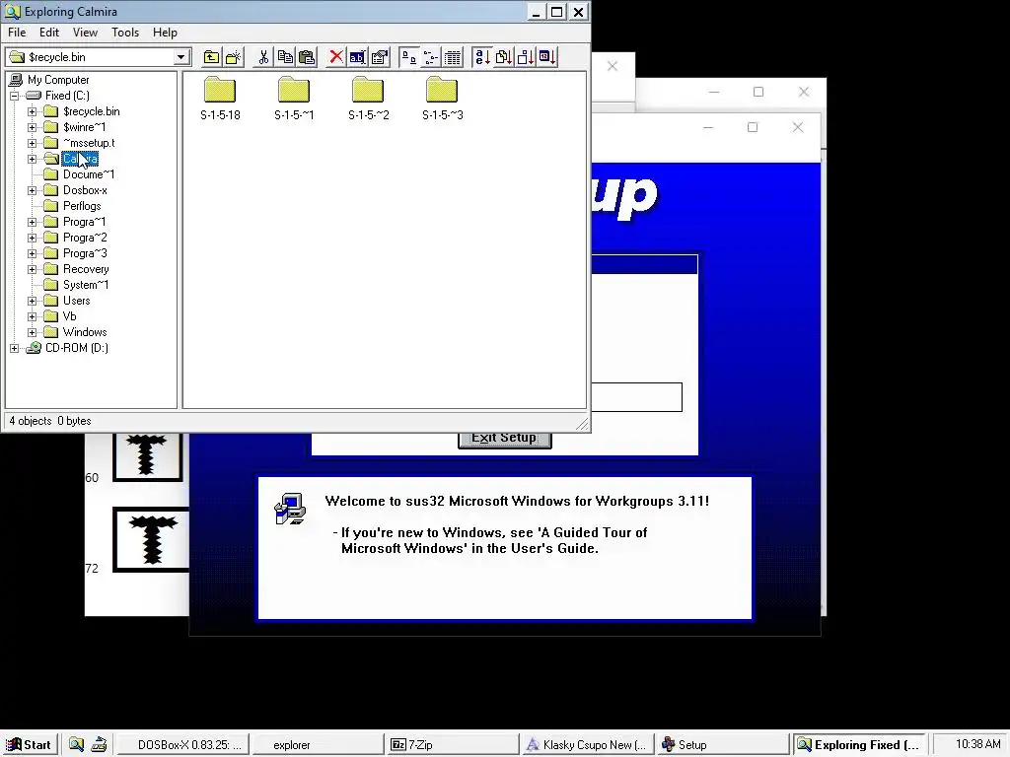This screenshot has width=1010, height=757.
Task: Select the Docume~1 folder in tree
Action: pos(88,174)
